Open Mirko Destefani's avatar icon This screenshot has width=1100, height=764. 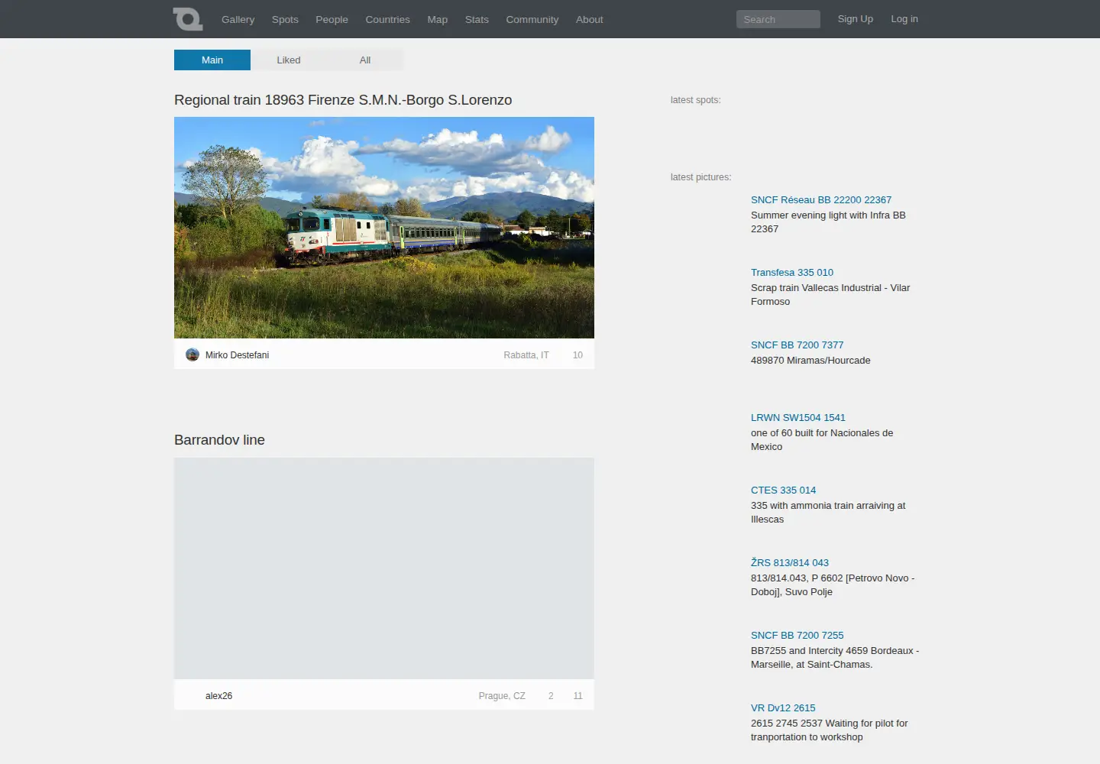pos(192,354)
